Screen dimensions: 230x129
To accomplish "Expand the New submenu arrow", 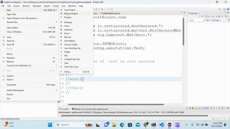I will 56,10.
